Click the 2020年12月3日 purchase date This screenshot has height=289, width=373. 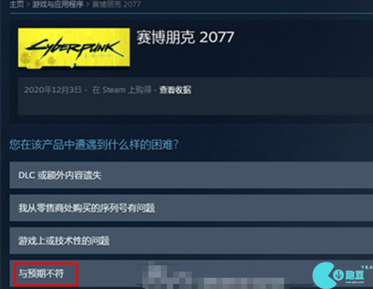tap(52, 90)
